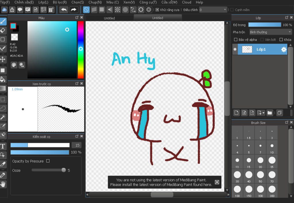
Task: Open the Chỉnh sửa(E) menu
Action: pos(24,2)
